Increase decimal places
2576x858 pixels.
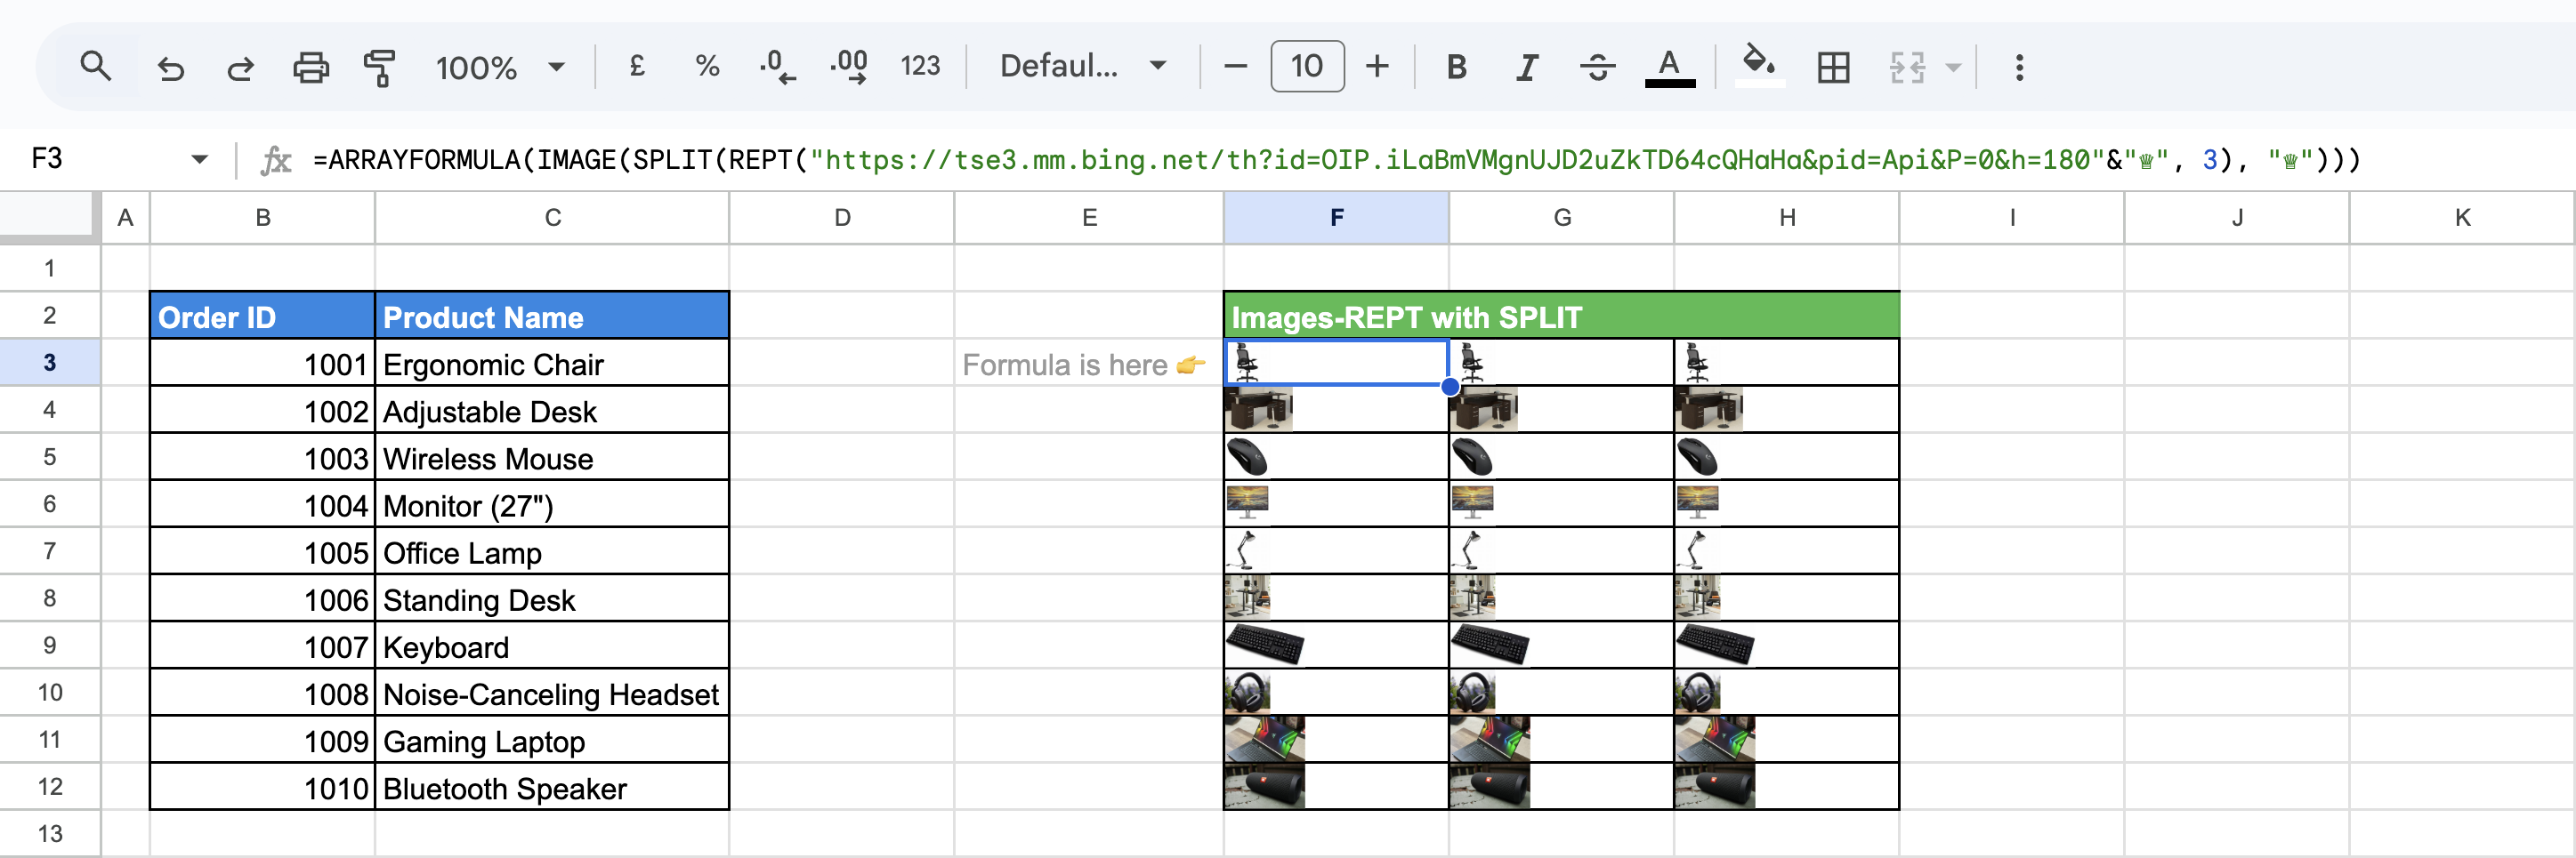click(849, 67)
